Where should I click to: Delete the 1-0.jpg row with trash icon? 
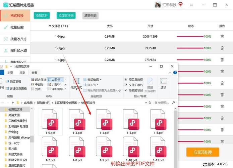click(x=222, y=36)
